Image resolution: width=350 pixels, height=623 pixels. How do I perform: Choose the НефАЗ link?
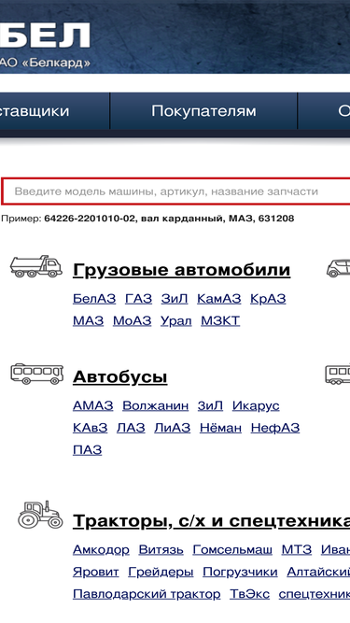(275, 428)
